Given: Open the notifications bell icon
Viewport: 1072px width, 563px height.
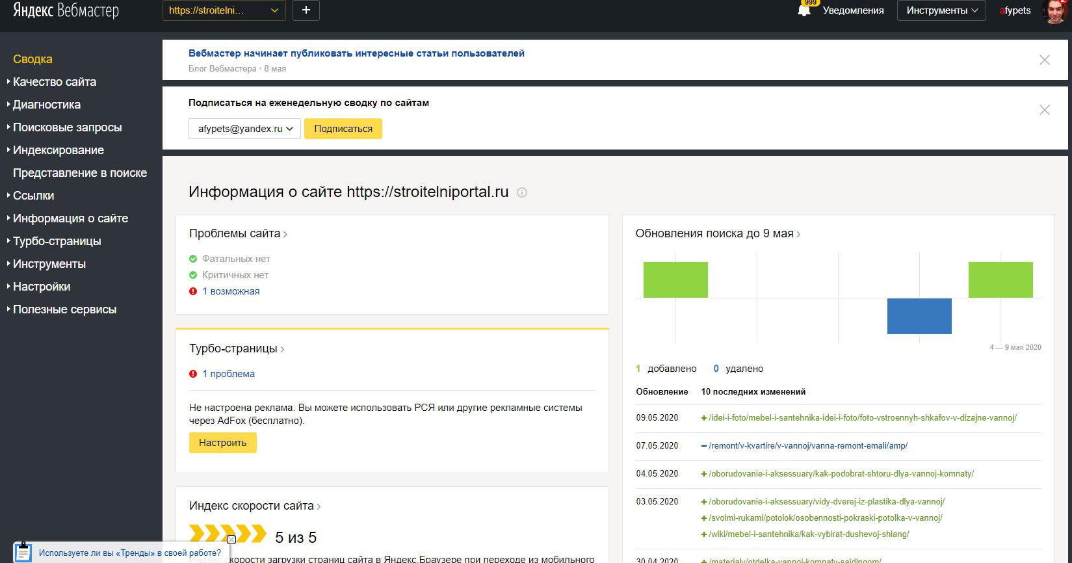Looking at the screenshot, I should [804, 10].
